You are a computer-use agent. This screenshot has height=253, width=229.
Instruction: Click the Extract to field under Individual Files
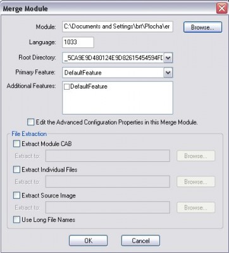(108, 182)
